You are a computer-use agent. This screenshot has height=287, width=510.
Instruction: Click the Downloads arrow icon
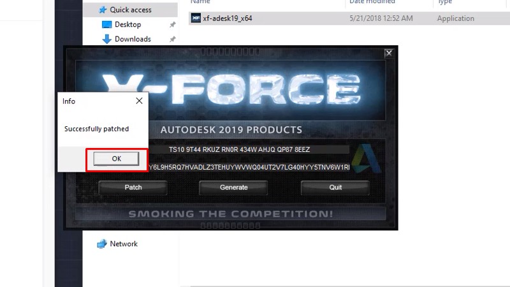[x=107, y=39]
